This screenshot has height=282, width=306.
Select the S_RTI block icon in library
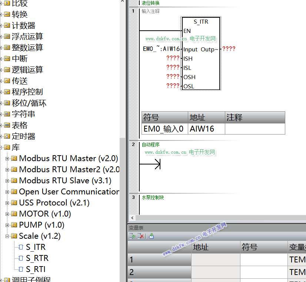[21, 269]
